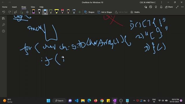185x104 pixels.
Task: Launch Firefox from taskbar
Action: click(96, 101)
